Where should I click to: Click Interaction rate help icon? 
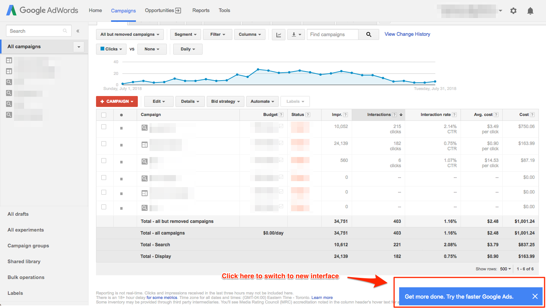pyautogui.click(x=454, y=115)
